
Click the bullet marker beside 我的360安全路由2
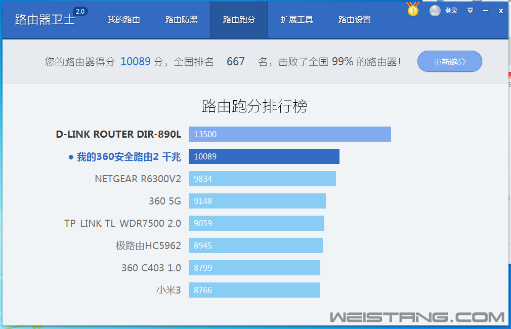tap(70, 157)
